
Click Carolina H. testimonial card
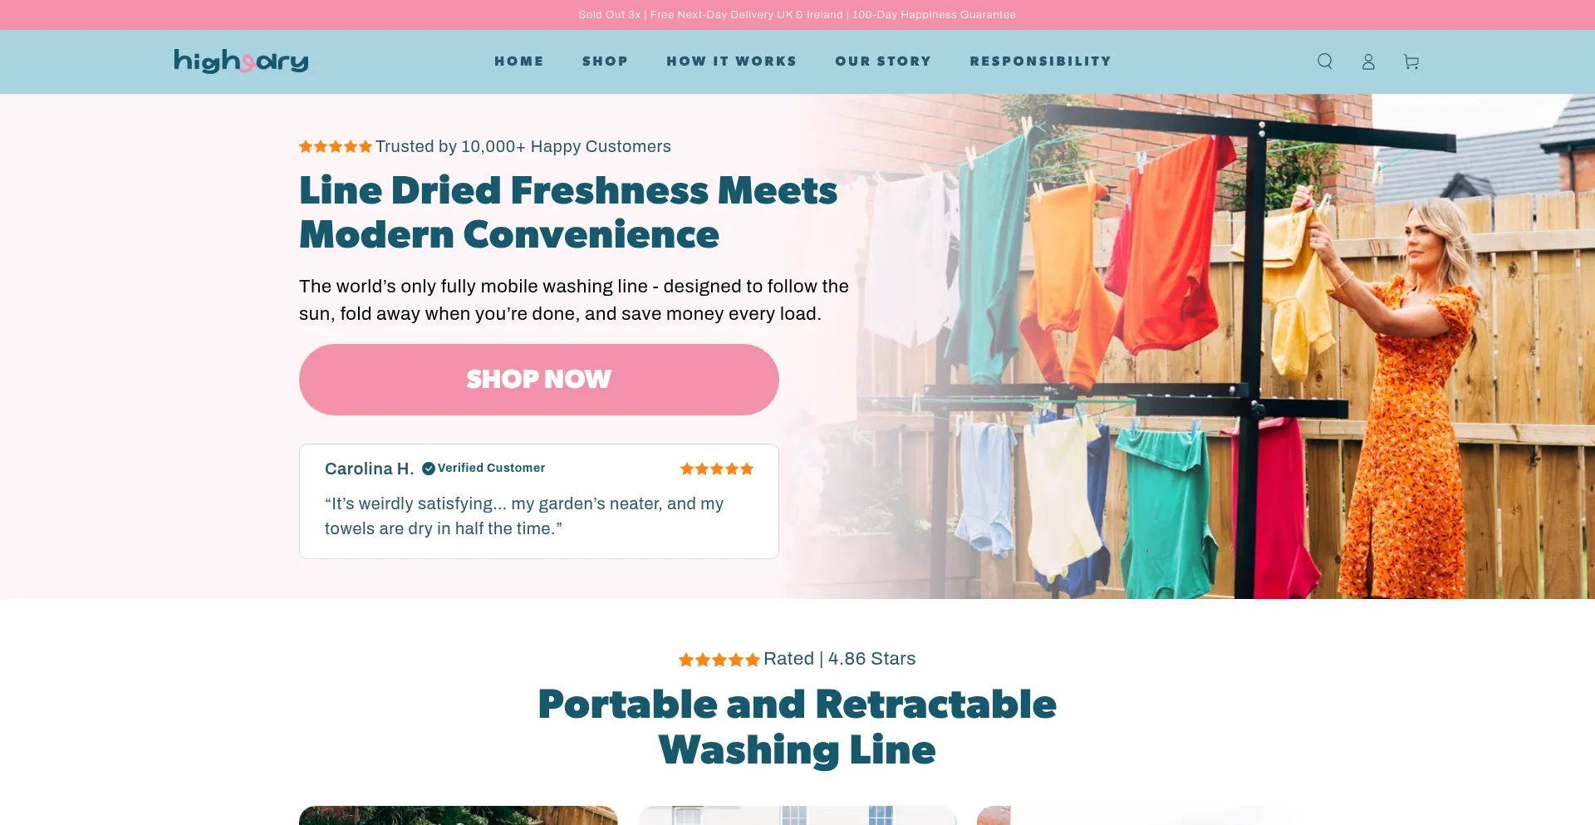pos(539,501)
